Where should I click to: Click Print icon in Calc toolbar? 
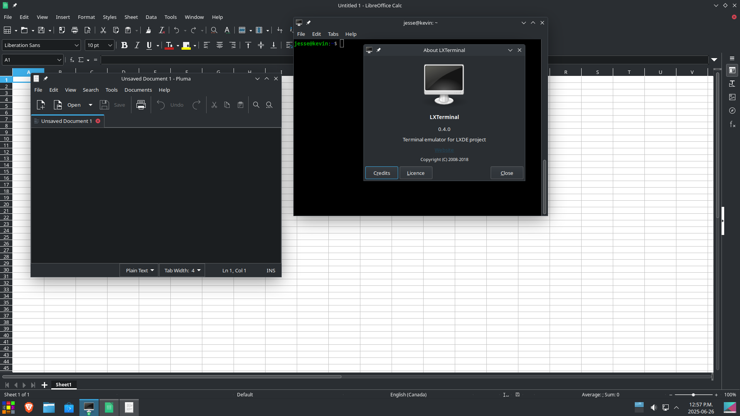75,30
